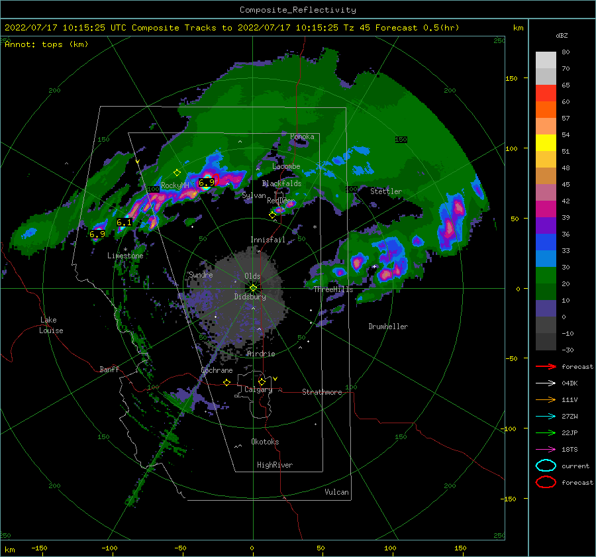Click the yellow diamond marker above the Calgary label
The image size is (596, 557).
[x=262, y=381]
